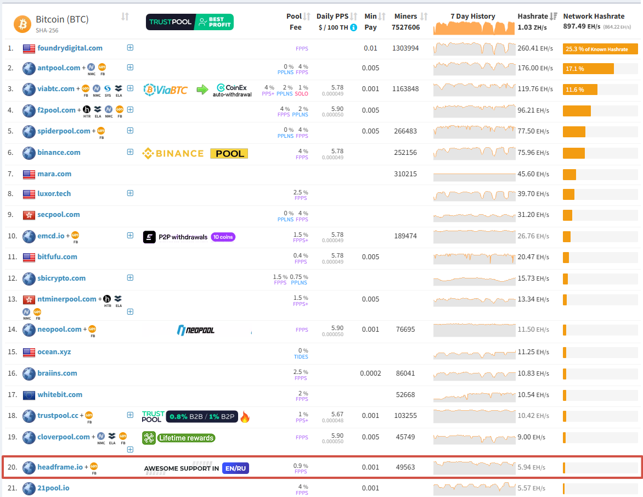Sort by Pool Fee column arrows
The height and width of the screenshot is (497, 643).
[307, 16]
